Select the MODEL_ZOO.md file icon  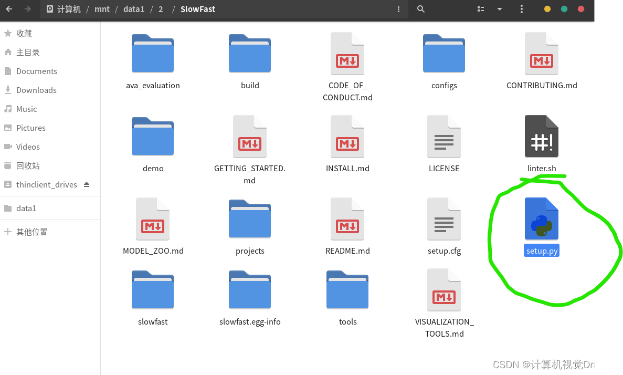[153, 218]
